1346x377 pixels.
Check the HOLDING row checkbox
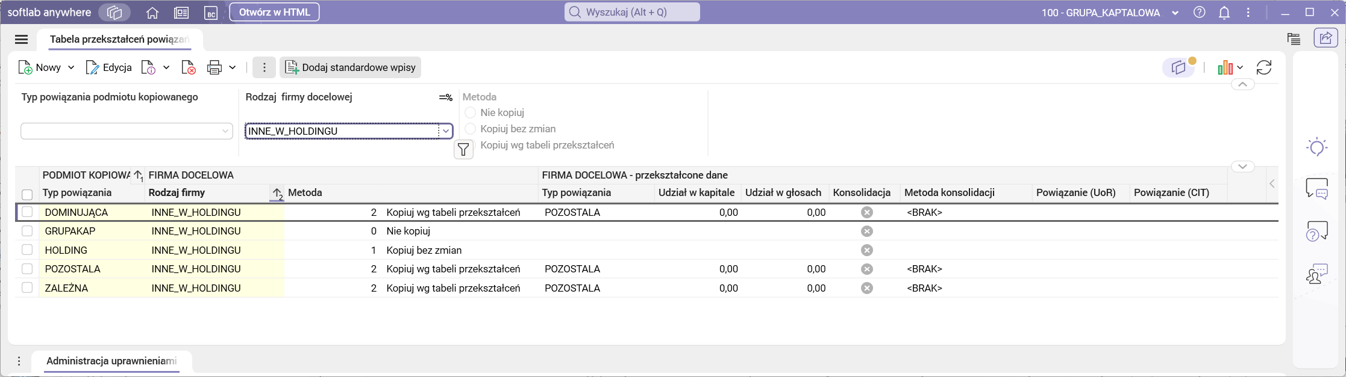click(x=27, y=250)
